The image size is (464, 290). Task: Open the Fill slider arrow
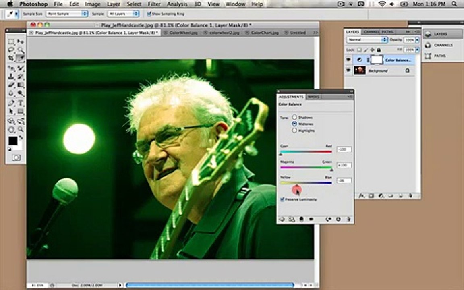pos(417,50)
